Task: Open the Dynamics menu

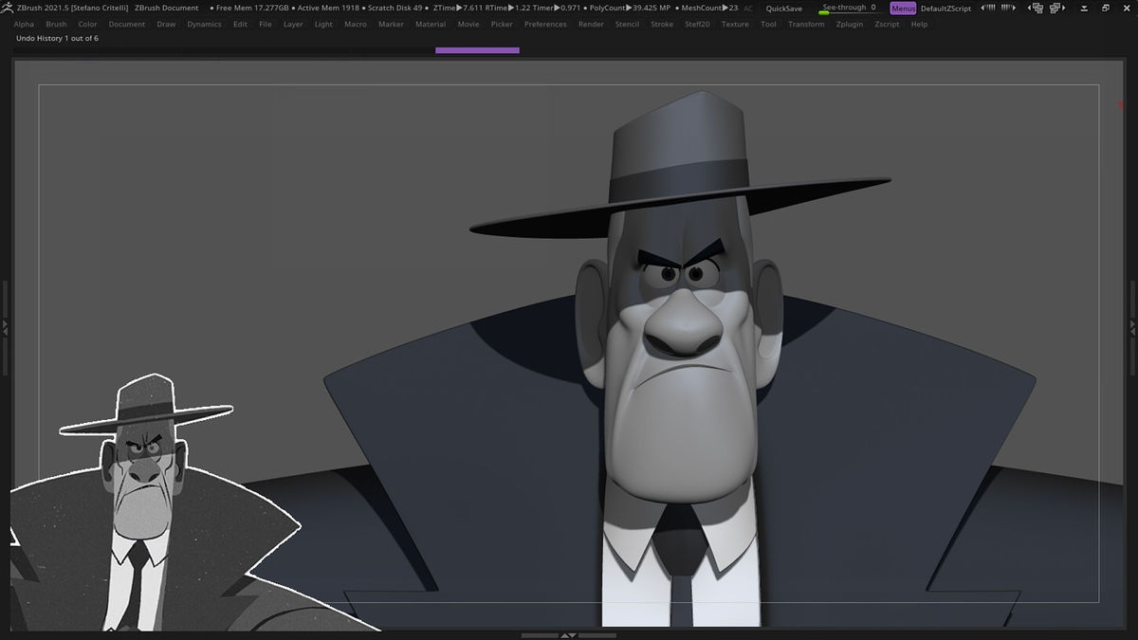Action: (204, 24)
